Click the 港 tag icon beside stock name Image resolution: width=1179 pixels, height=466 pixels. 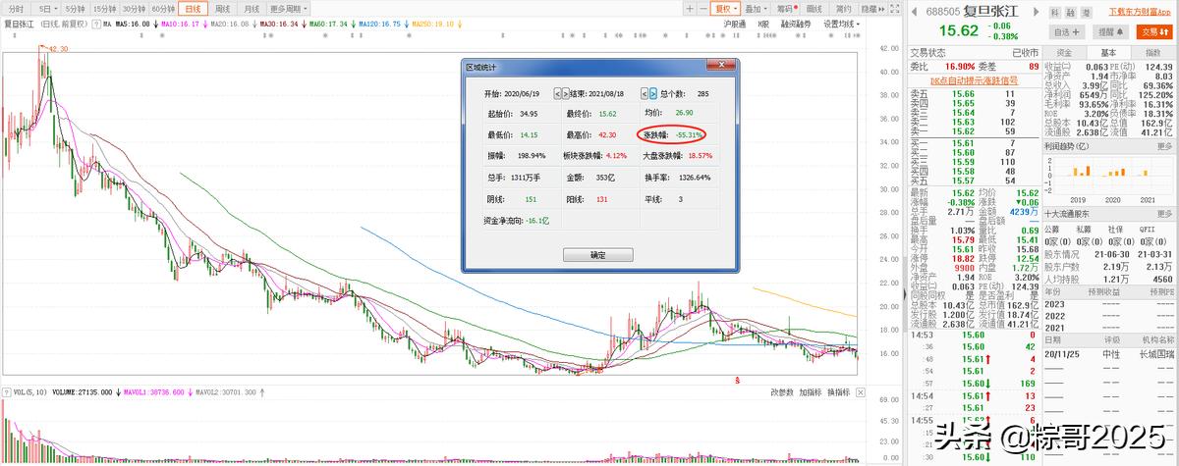pyautogui.click(x=1088, y=13)
